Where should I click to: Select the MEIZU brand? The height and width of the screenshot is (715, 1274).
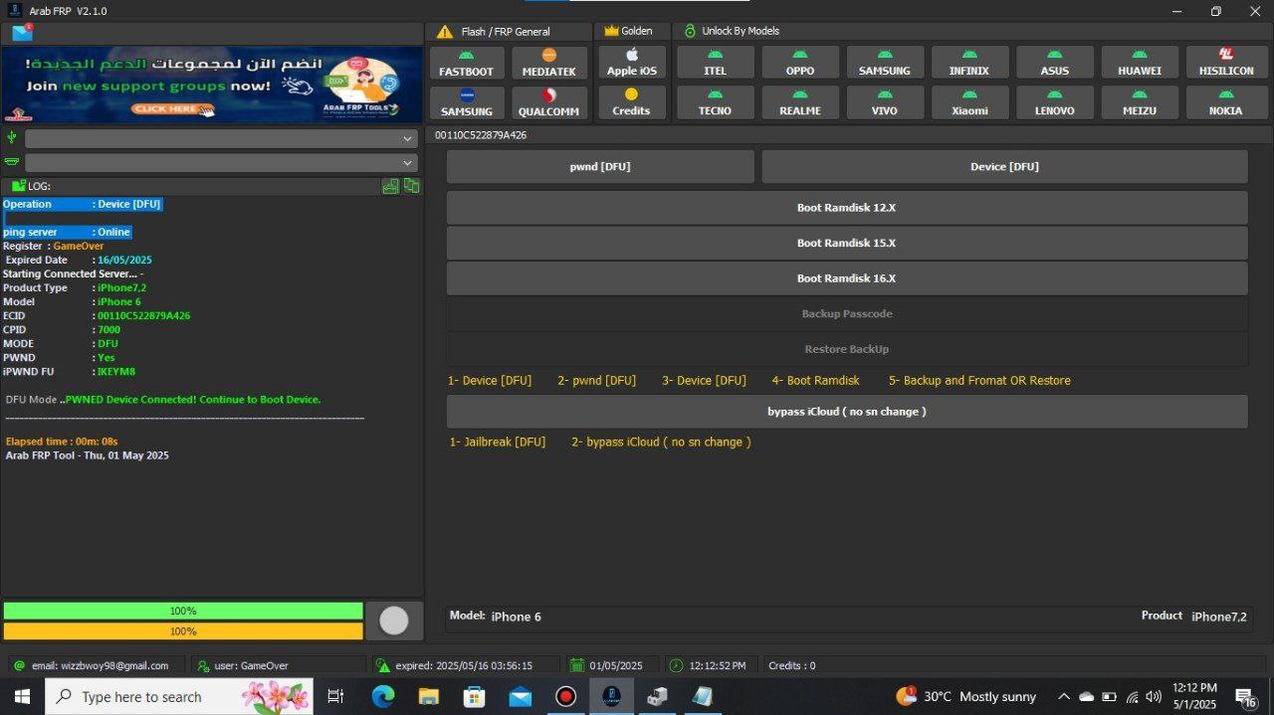[1140, 102]
